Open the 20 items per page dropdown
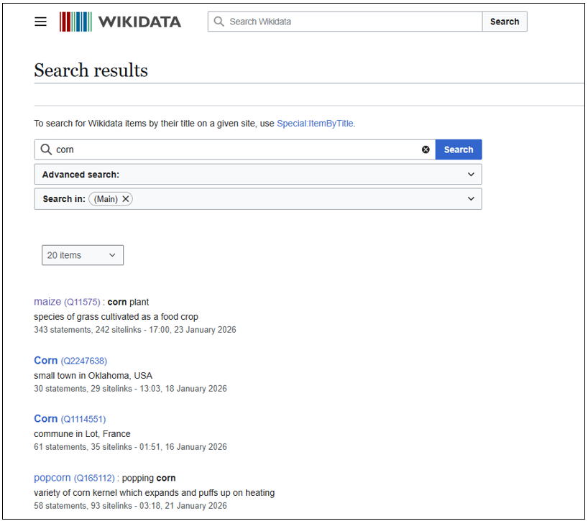The width and height of the screenshot is (588, 521). 82,255
